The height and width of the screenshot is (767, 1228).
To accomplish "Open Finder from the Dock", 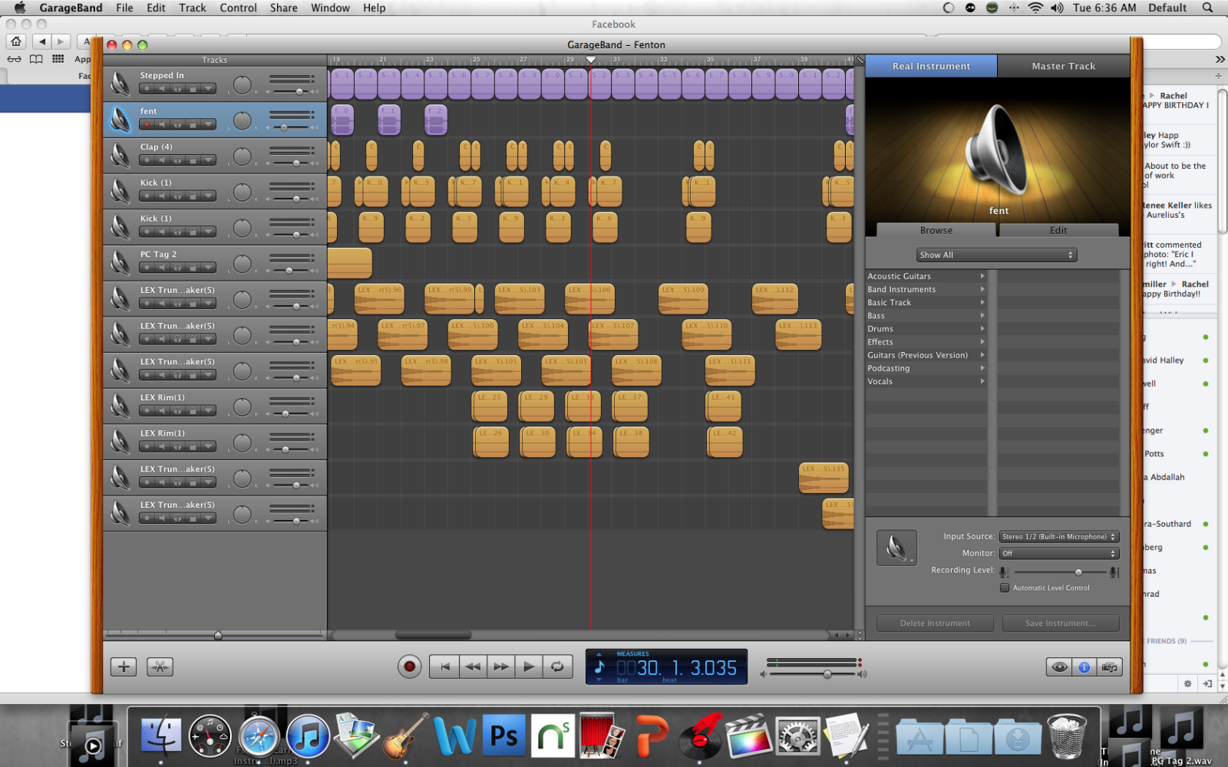I will [x=161, y=737].
